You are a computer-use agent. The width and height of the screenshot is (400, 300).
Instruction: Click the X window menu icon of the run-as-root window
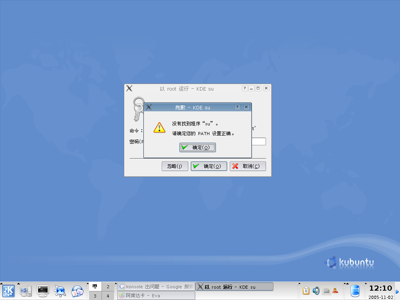(129, 88)
